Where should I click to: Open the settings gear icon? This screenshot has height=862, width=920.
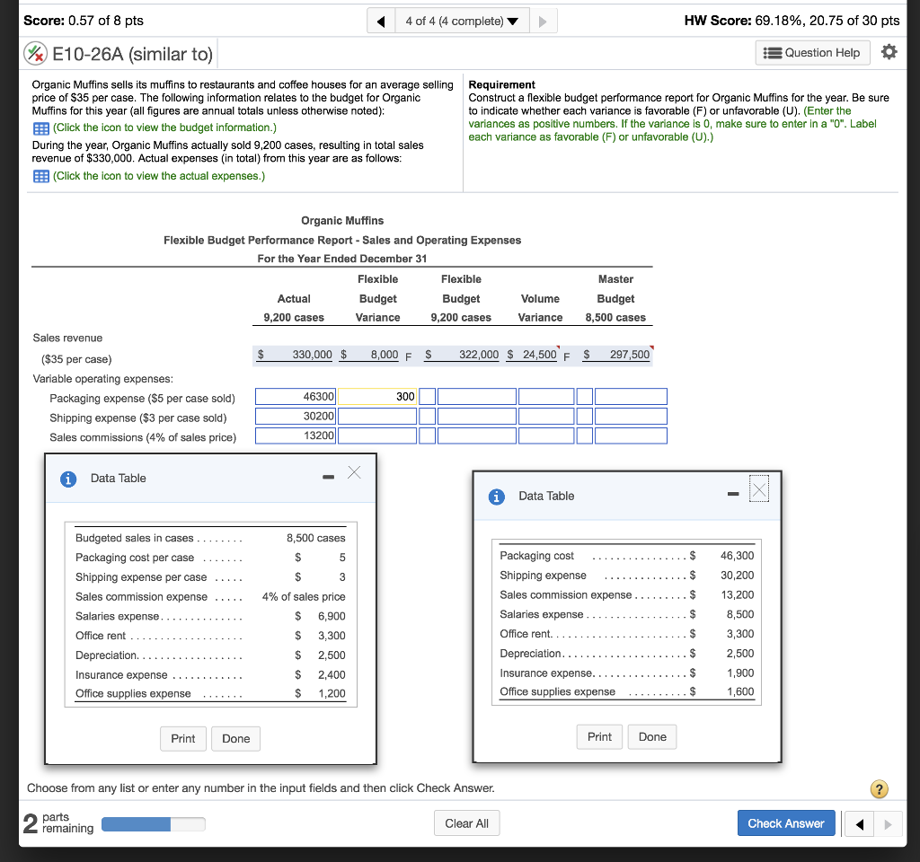click(x=889, y=52)
